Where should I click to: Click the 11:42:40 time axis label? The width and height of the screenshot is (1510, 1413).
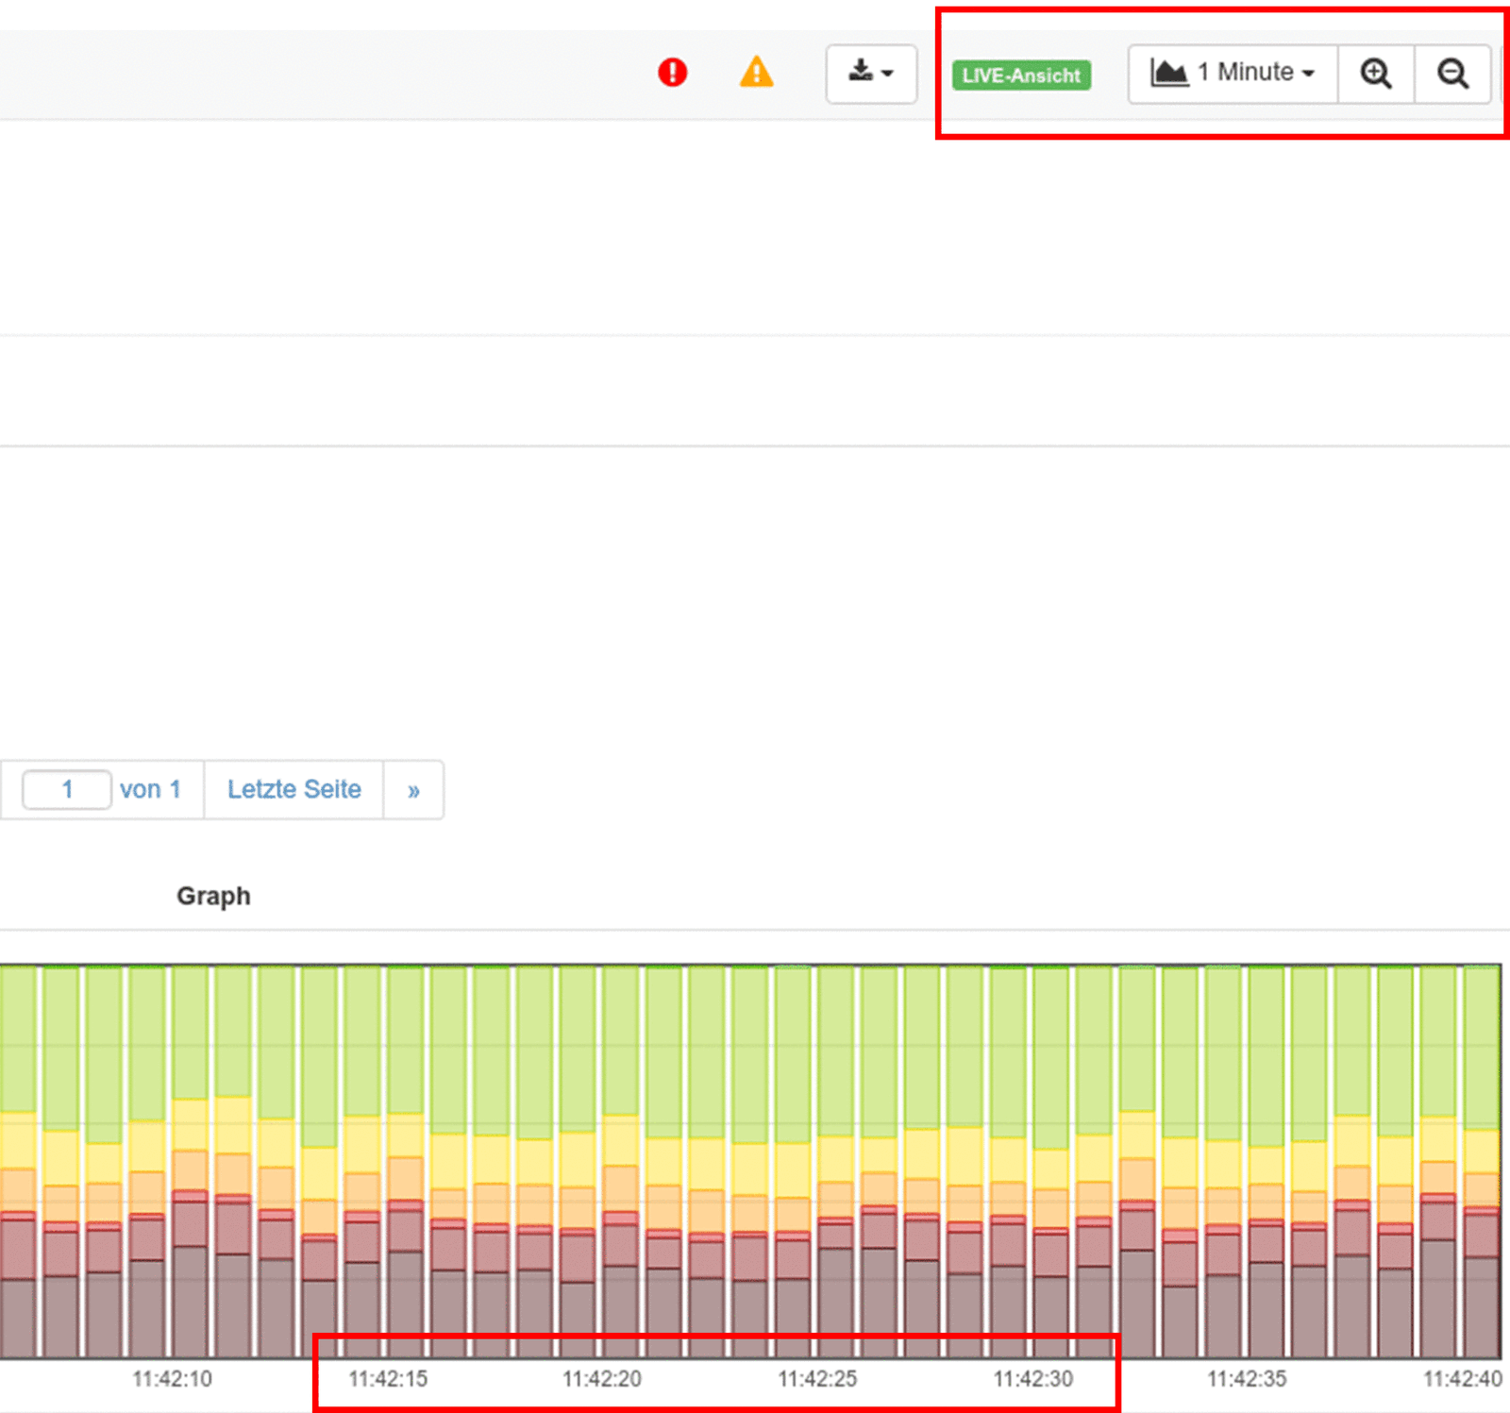(x=1462, y=1379)
